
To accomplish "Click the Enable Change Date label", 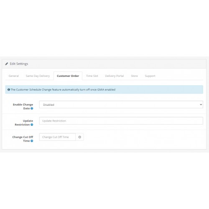I will 23,107.
